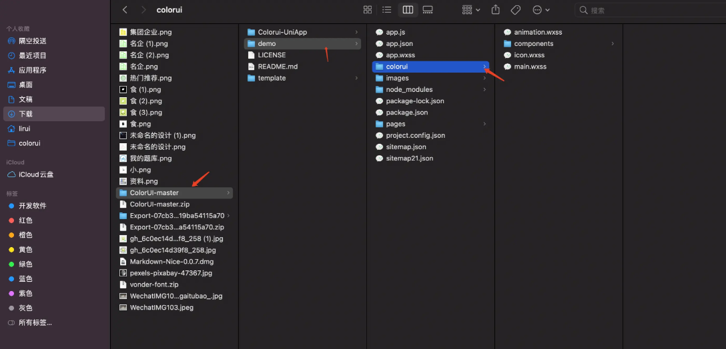Switch to gallery view

[428, 10]
